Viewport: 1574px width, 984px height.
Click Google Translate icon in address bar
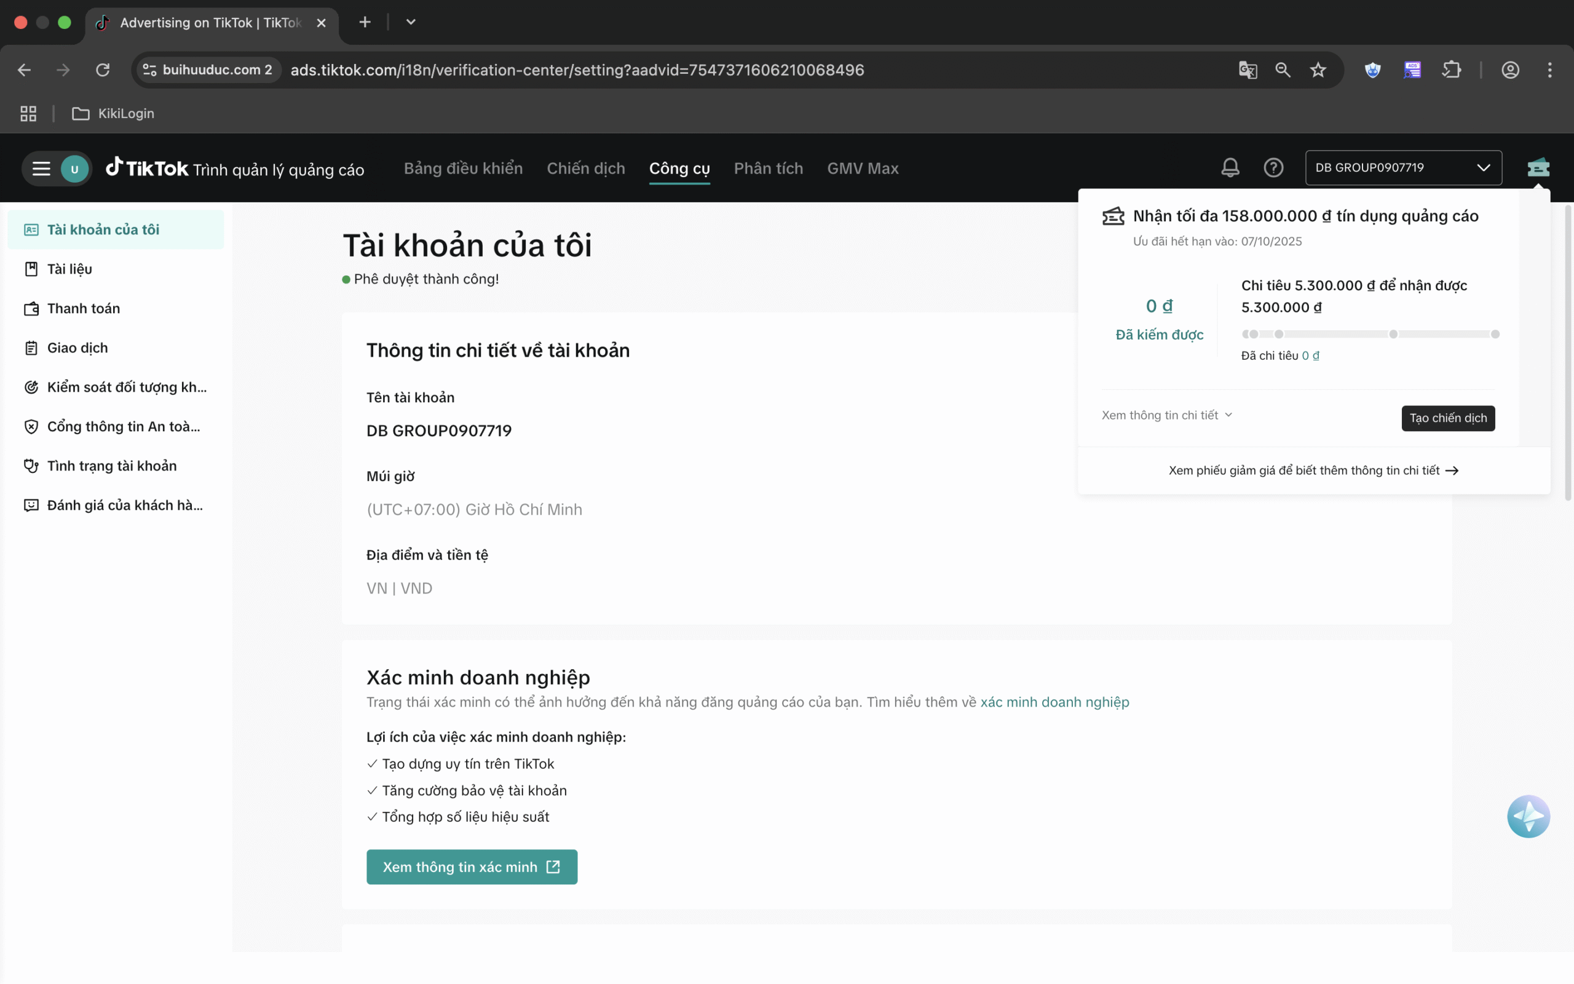[1248, 69]
